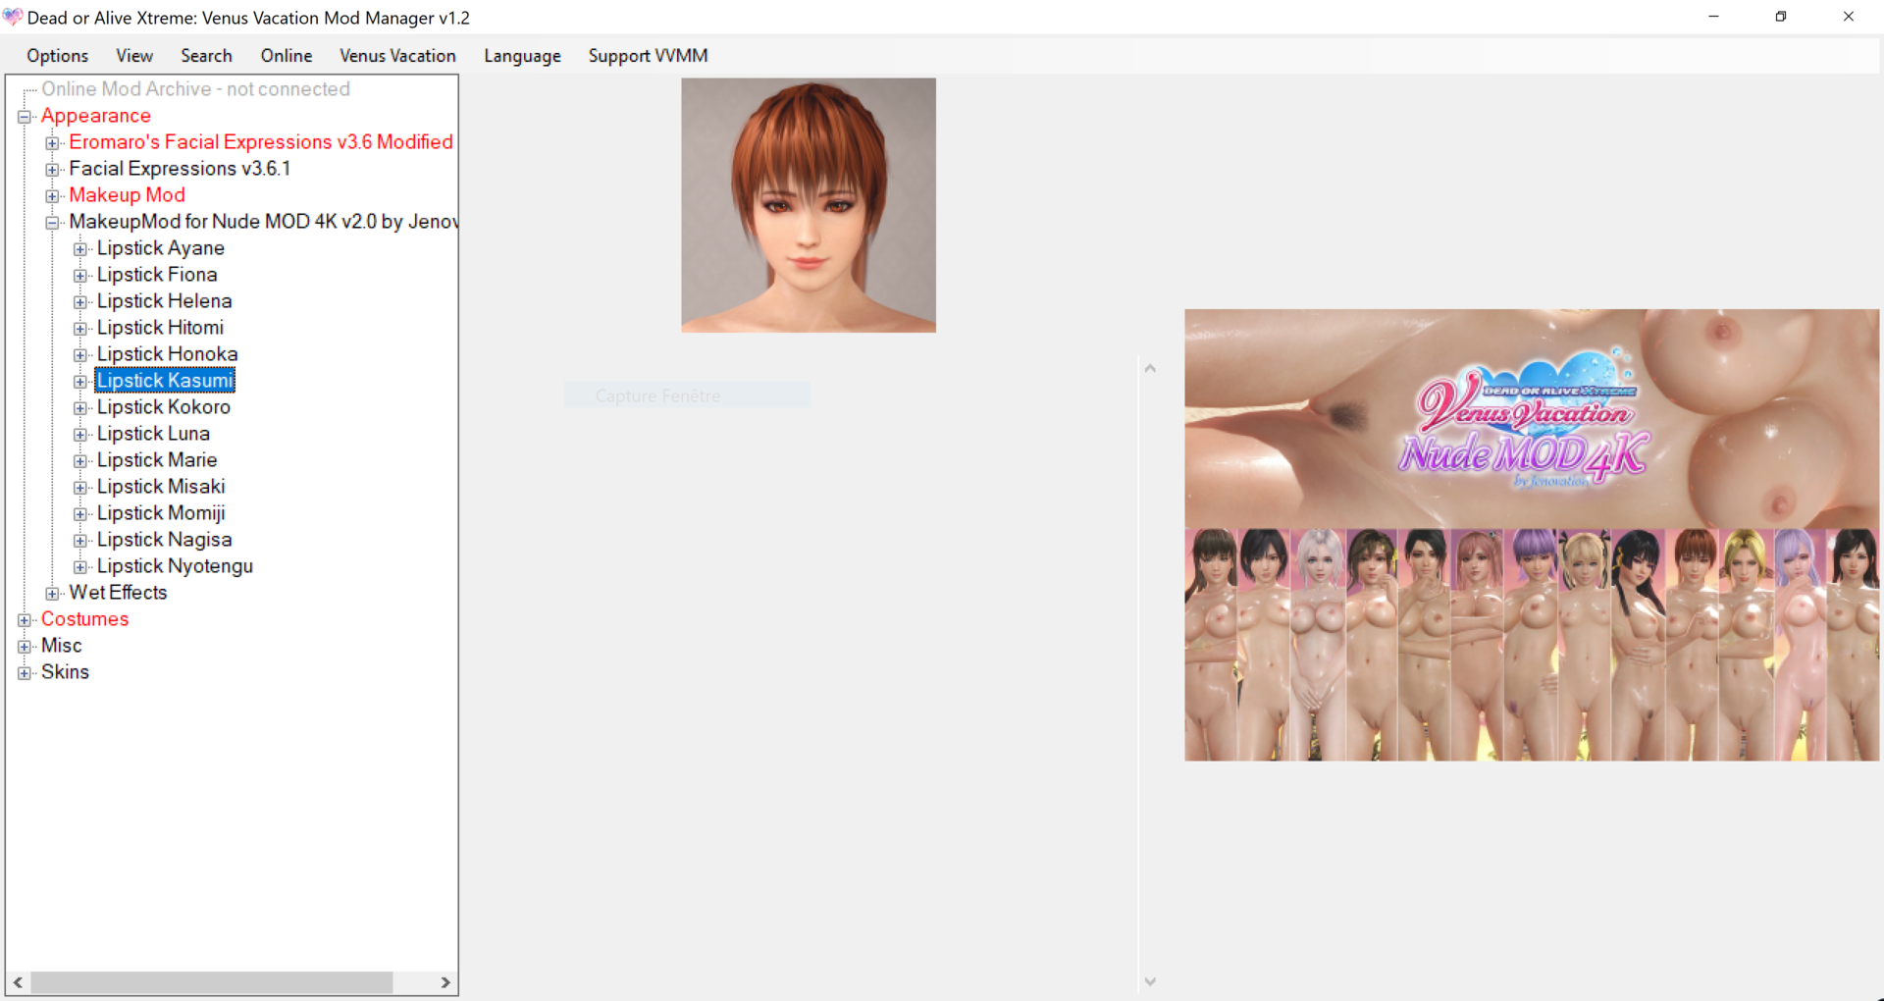Select Lipstick Misaki in the tree
Viewport: 1884px width, 1001px height.
pos(161,487)
